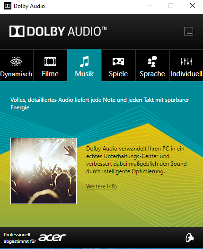The width and height of the screenshot is (203, 249).
Task: Open the Individuell equalizer sliders icon
Action: click(x=186, y=62)
